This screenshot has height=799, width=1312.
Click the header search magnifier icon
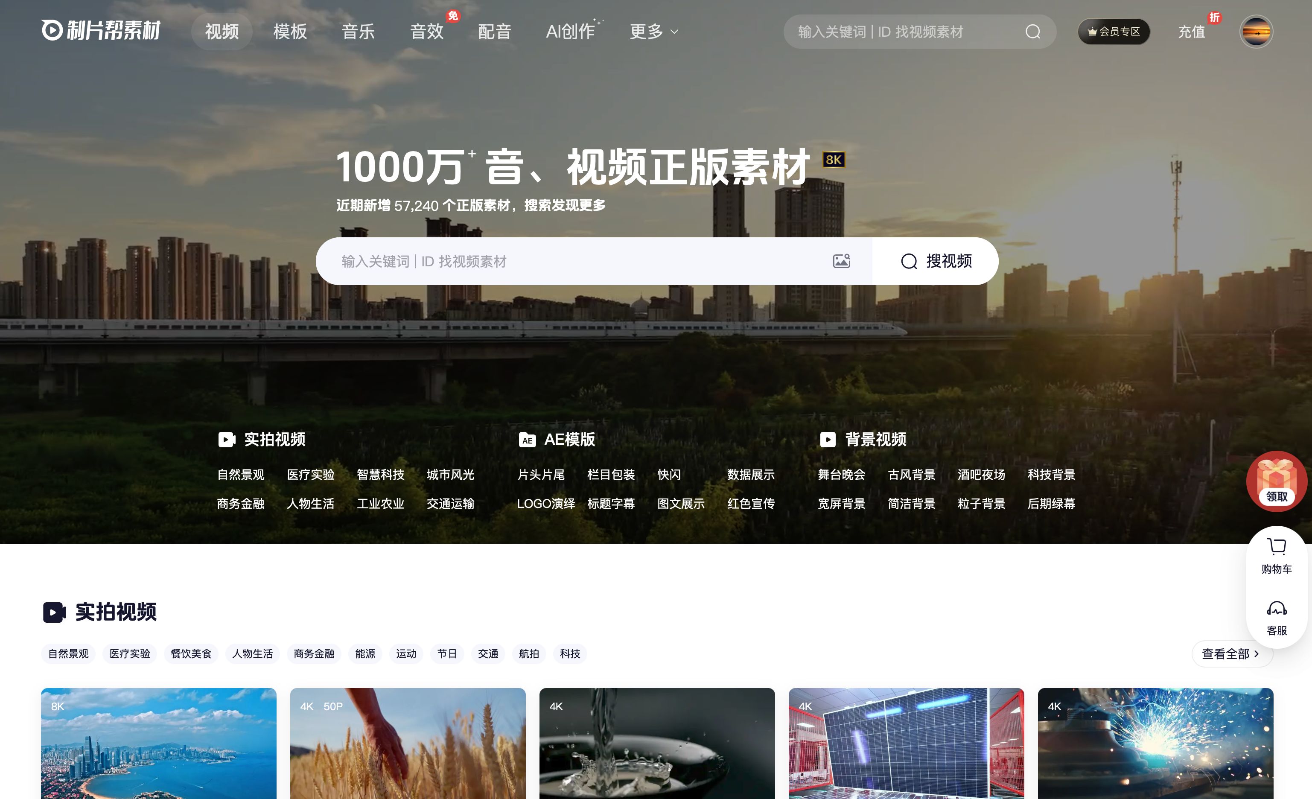pyautogui.click(x=1032, y=32)
